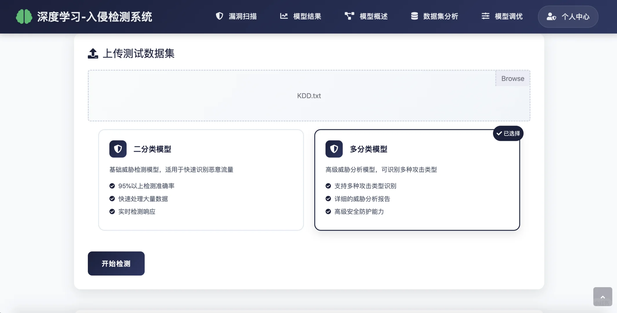
Task: Open the 漏洞扫描 page from the navbar
Action: pyautogui.click(x=237, y=16)
